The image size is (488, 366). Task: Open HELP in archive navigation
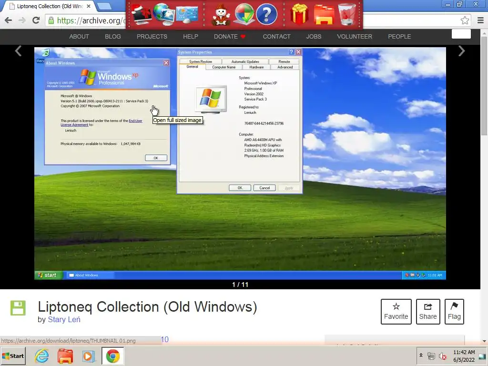tap(191, 36)
